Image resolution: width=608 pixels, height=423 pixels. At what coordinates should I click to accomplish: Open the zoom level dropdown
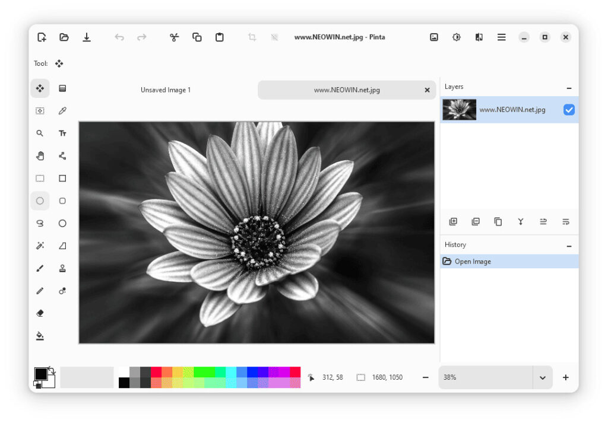pos(542,377)
